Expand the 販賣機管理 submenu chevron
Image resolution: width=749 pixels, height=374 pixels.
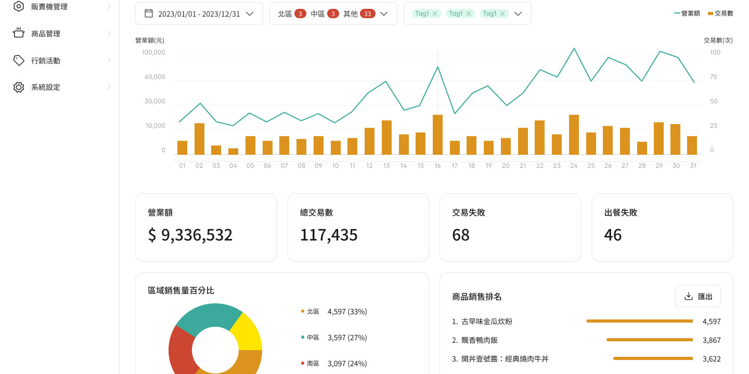click(109, 7)
